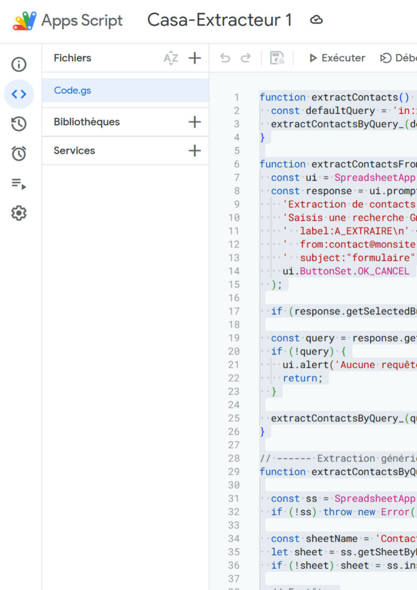
Task: Open the project Overview info icon
Action: pyautogui.click(x=19, y=65)
